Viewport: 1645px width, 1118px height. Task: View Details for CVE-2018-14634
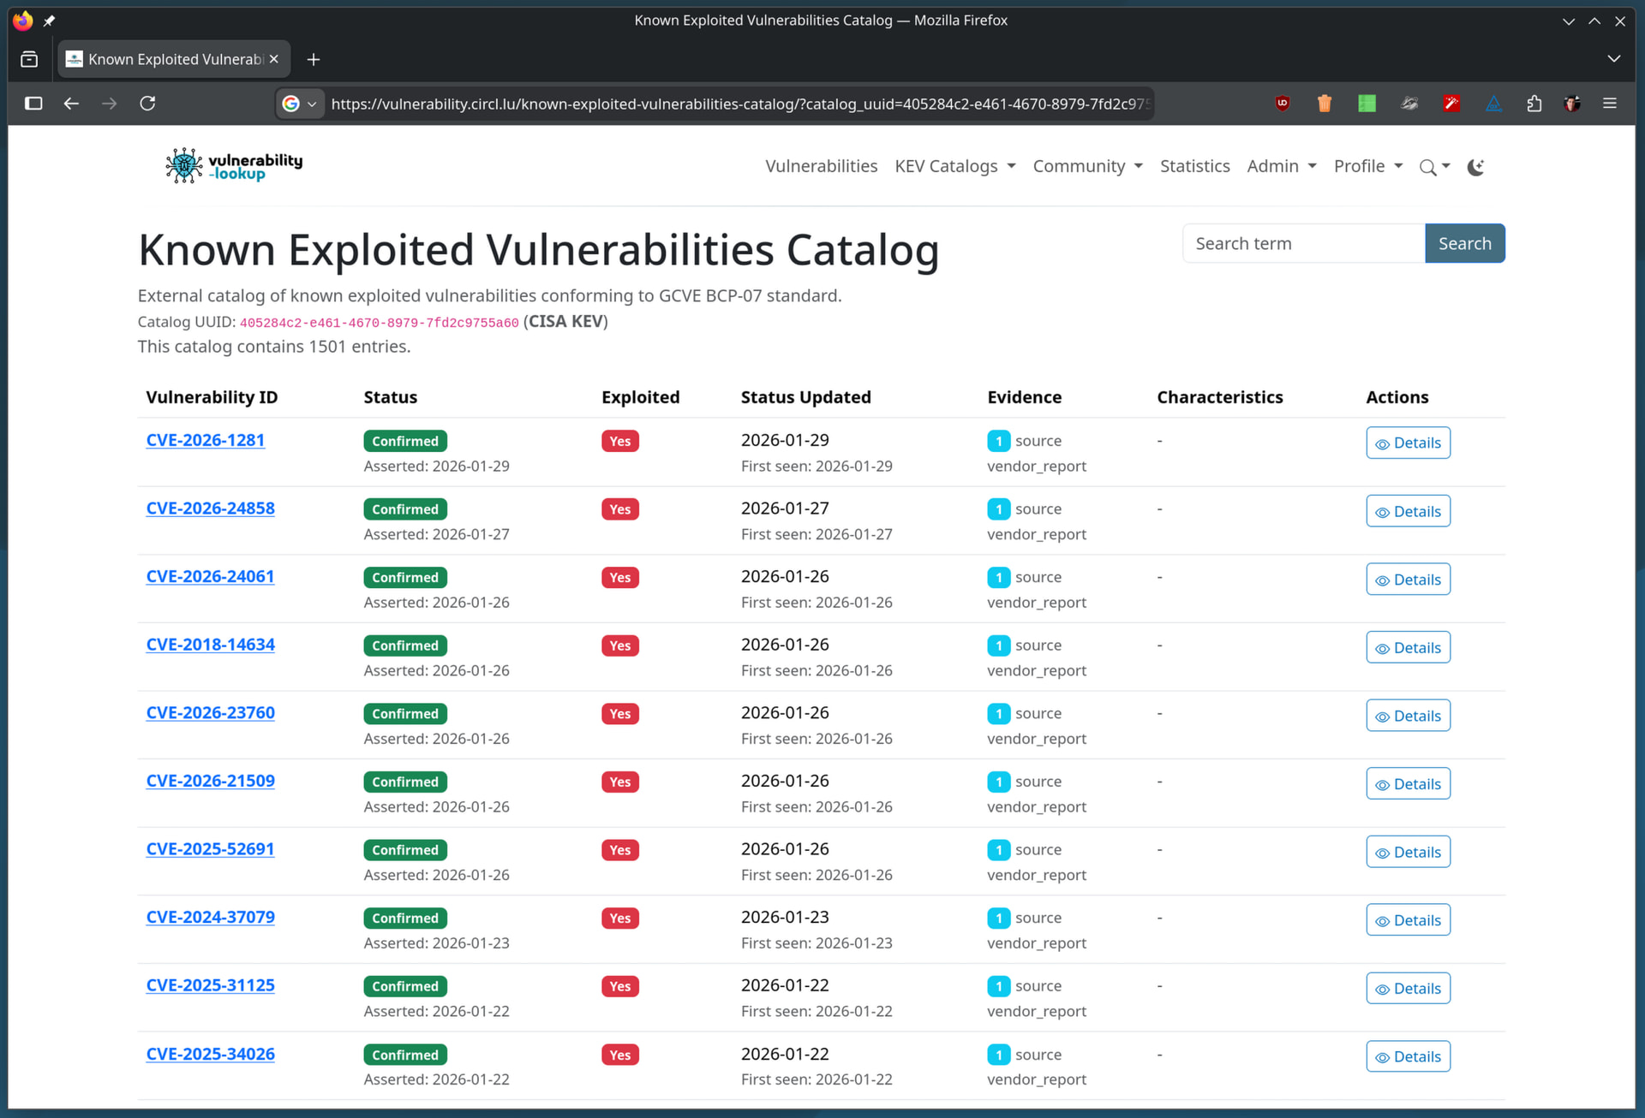(x=1407, y=648)
